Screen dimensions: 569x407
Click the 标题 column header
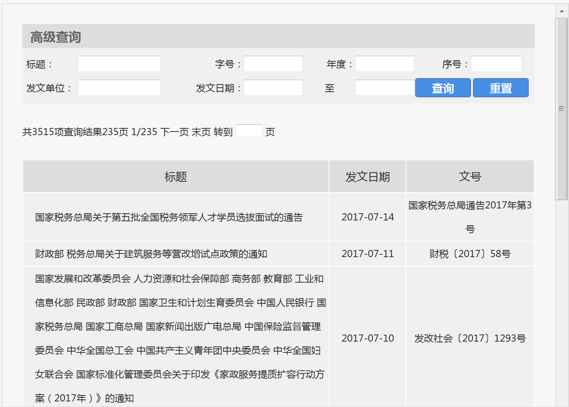(176, 177)
